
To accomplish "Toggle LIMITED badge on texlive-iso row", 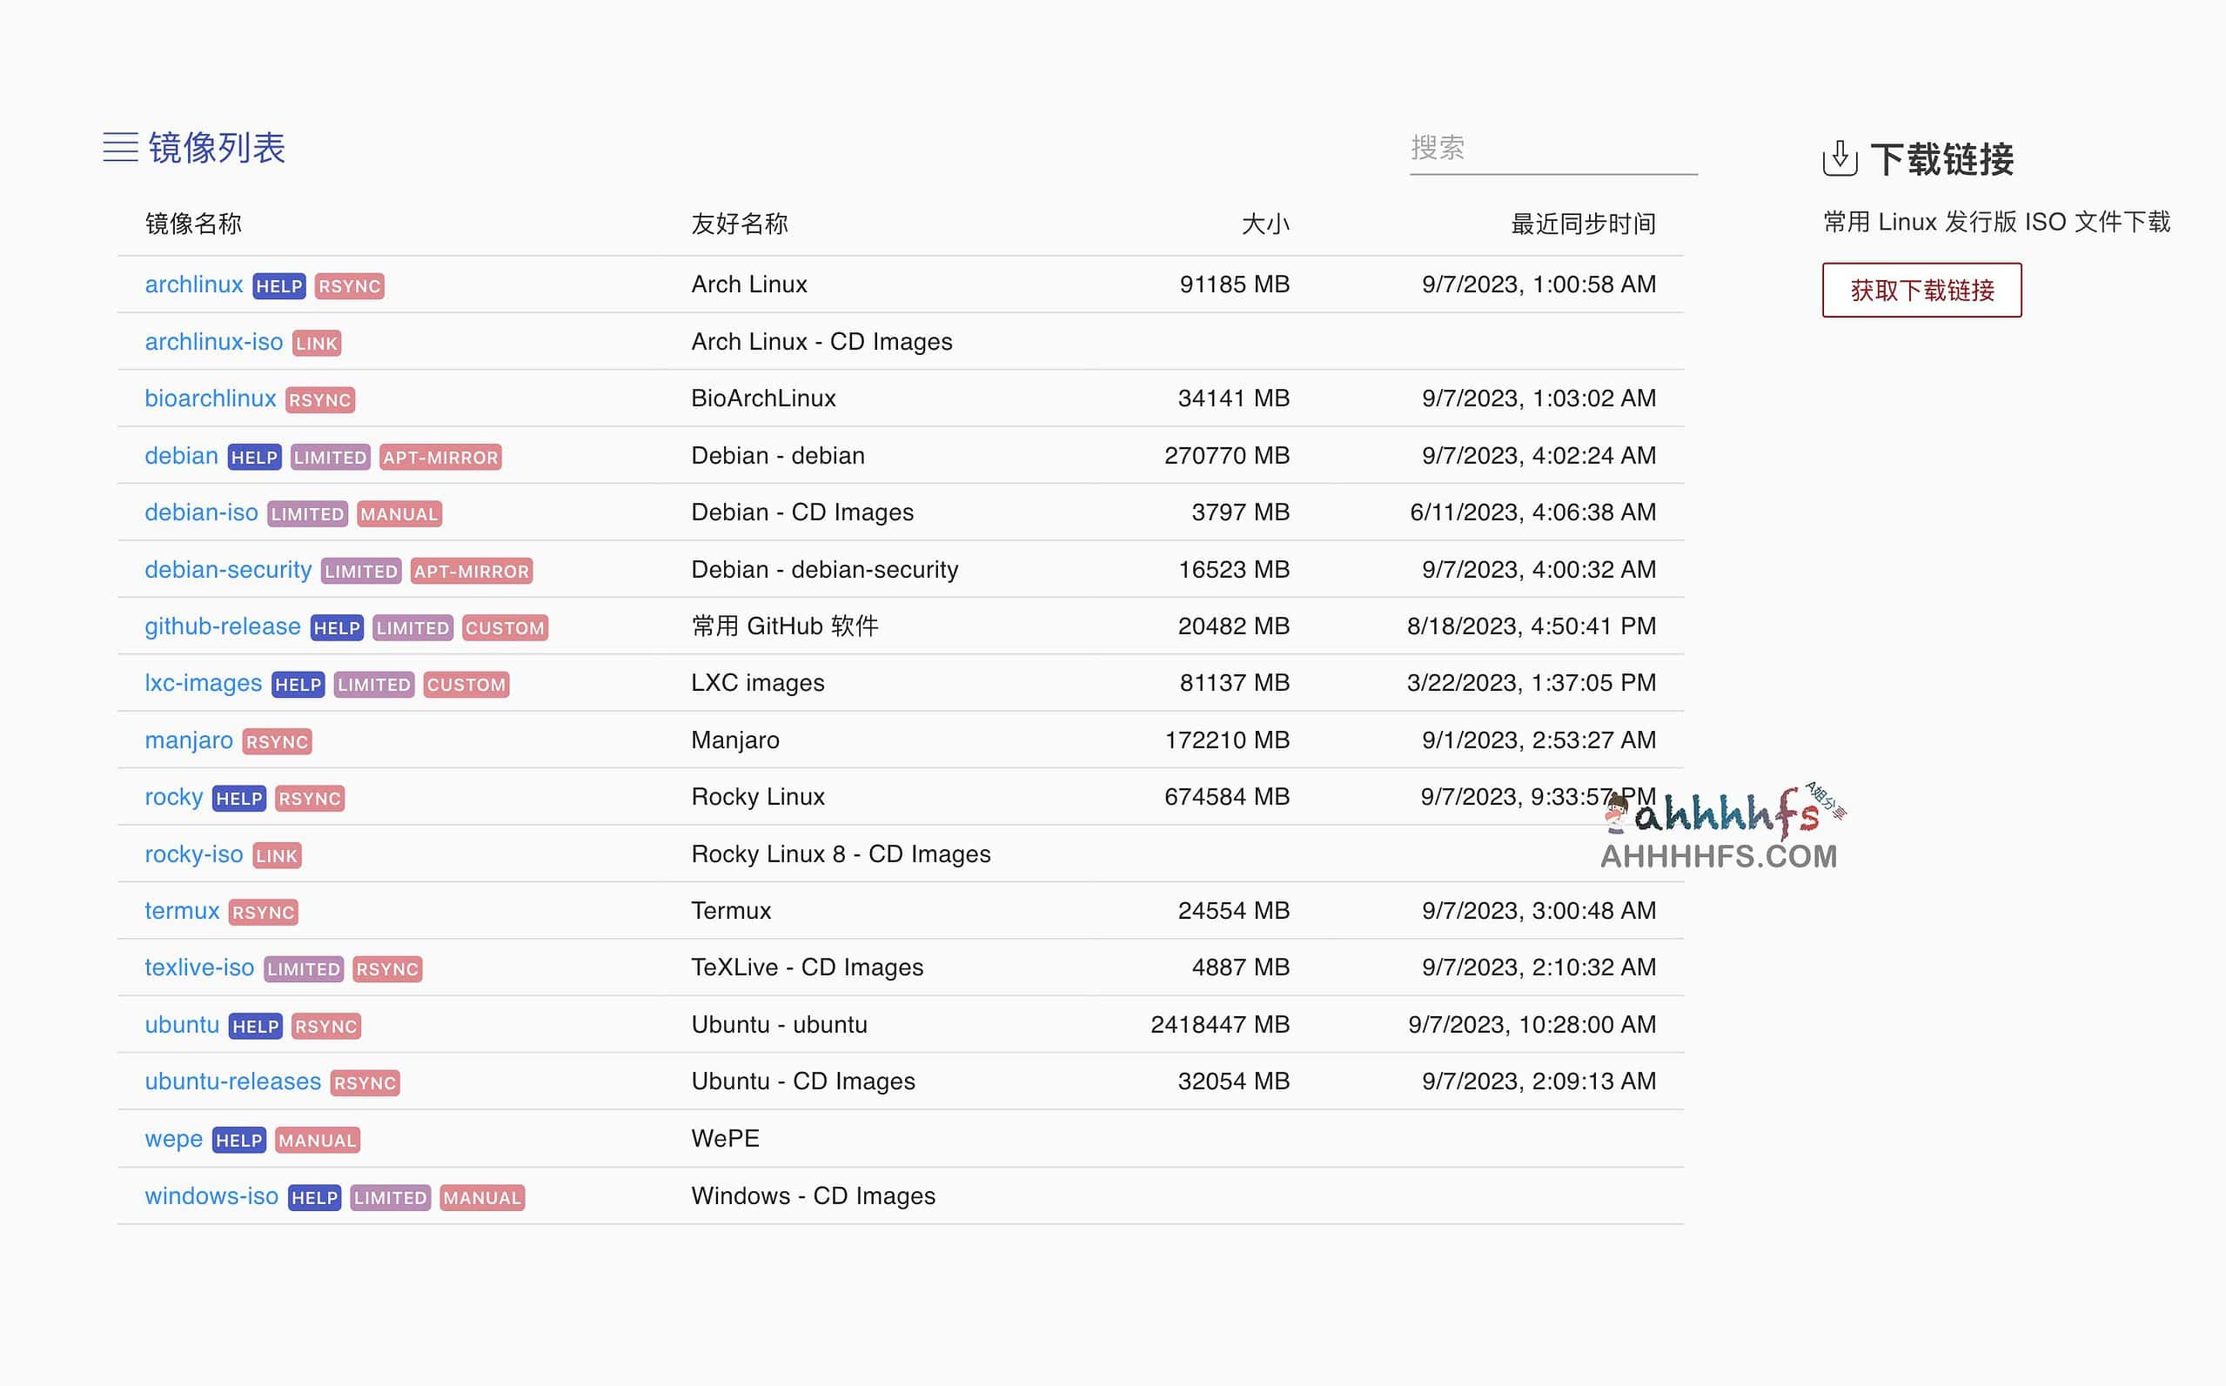I will tap(302, 968).
